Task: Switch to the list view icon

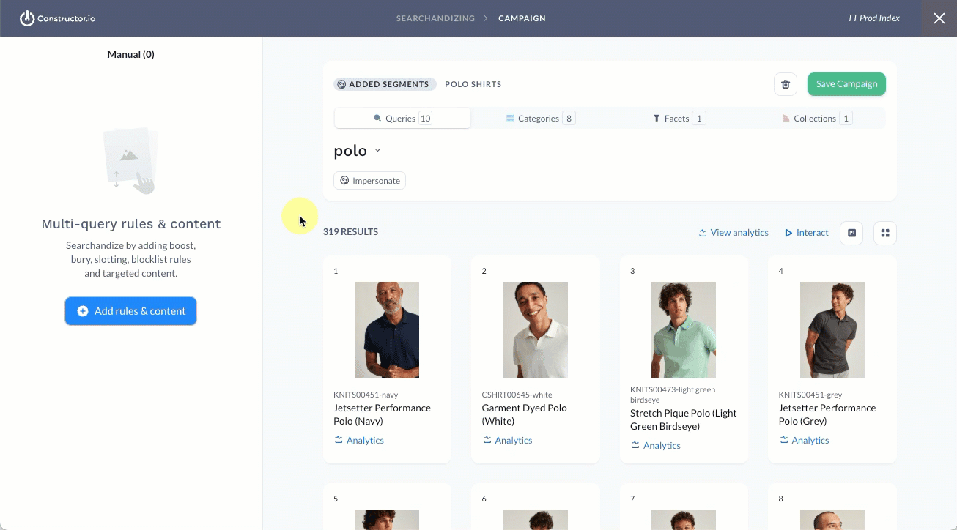Action: (x=851, y=233)
